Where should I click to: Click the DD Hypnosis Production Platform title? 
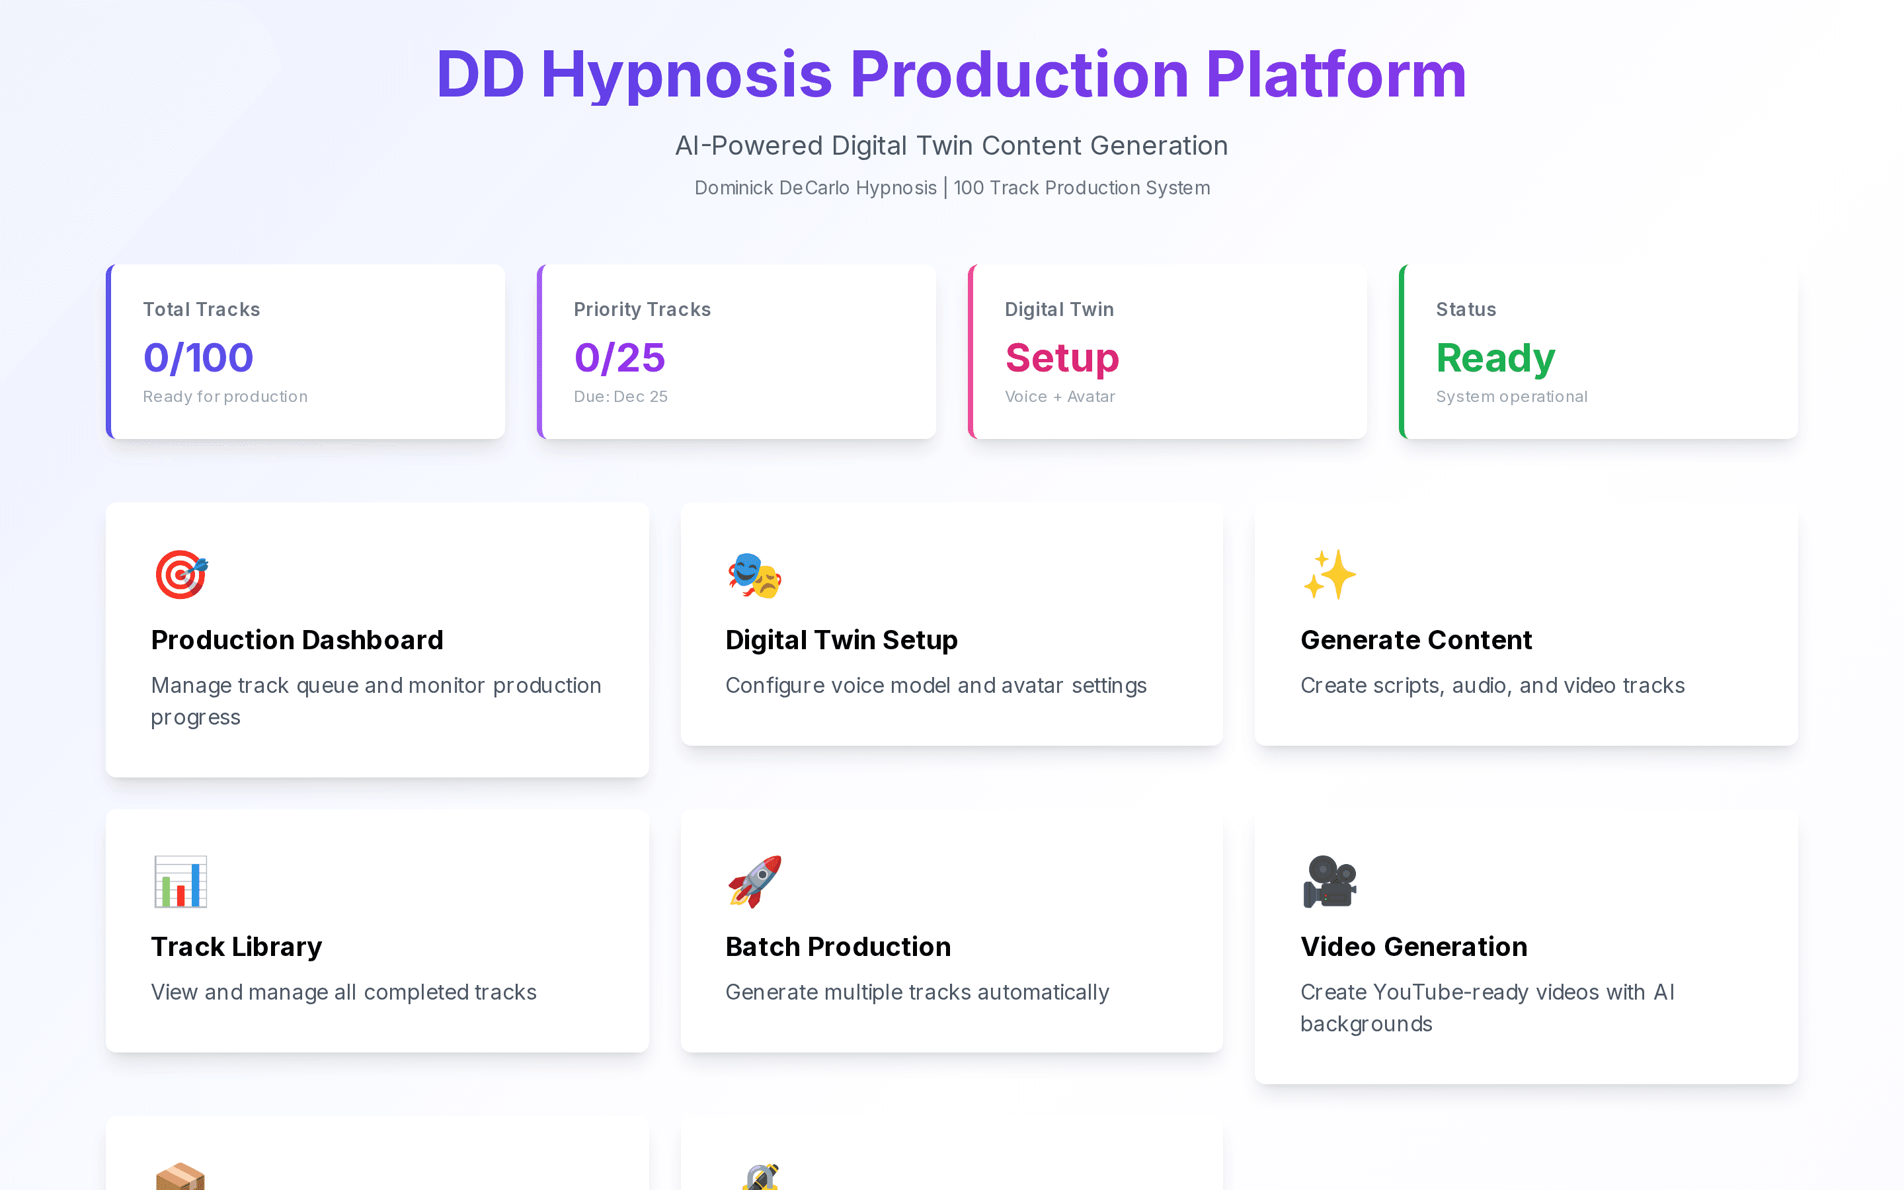click(951, 75)
